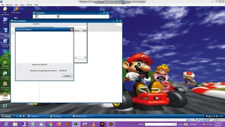Click the refresh icon beside Address field
The image size is (225, 127).
(x=175, y=124)
